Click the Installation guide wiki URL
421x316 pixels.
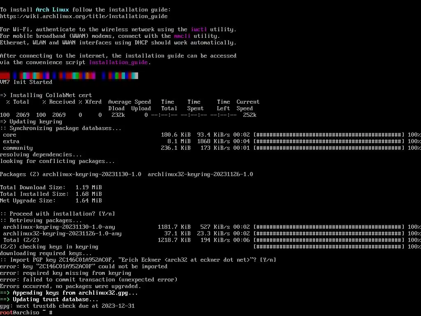coord(84,16)
